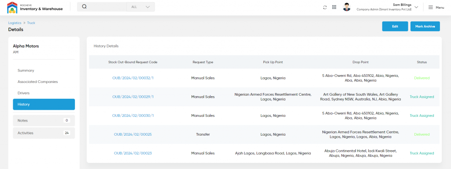The height and width of the screenshot is (169, 451).
Task: Select Associated Companies in sidebar
Action: click(38, 82)
